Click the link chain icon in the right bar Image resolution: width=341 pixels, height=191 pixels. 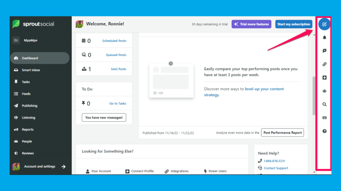[x=324, y=64]
